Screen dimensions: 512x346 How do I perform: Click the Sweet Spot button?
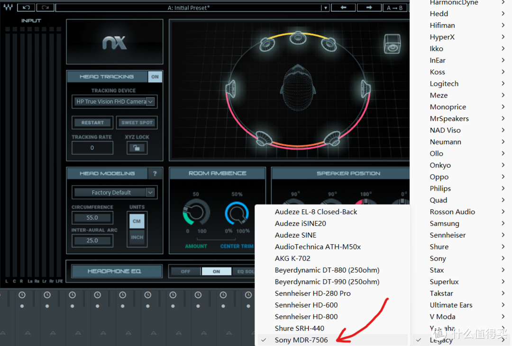pyautogui.click(x=137, y=123)
